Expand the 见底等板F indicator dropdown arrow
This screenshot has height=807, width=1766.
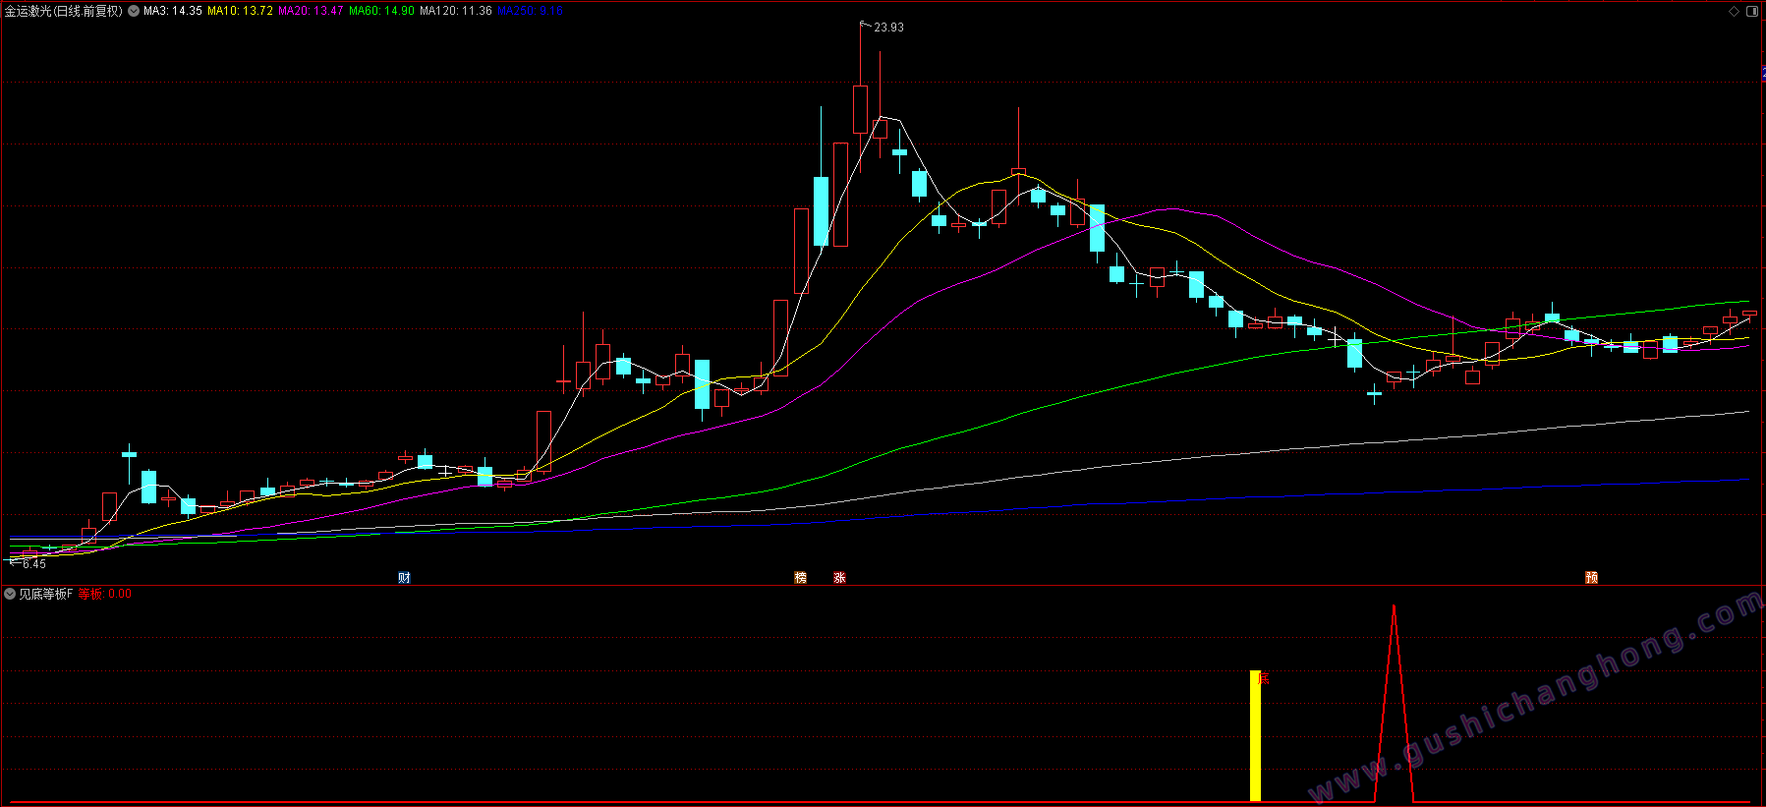coord(10,594)
